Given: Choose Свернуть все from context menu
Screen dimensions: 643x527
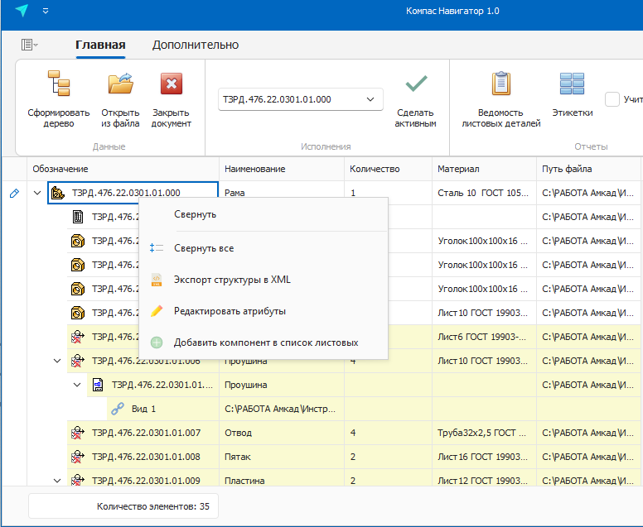Looking at the screenshot, I should tap(204, 248).
